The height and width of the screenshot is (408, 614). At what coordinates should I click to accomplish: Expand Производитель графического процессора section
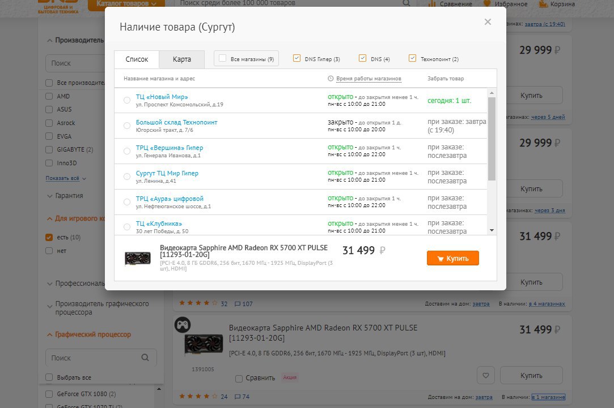pyautogui.click(x=98, y=308)
